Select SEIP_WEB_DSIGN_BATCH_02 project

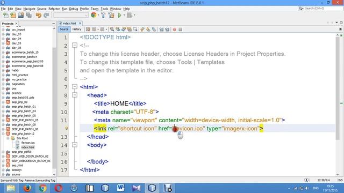pyautogui.click(x=30, y=156)
